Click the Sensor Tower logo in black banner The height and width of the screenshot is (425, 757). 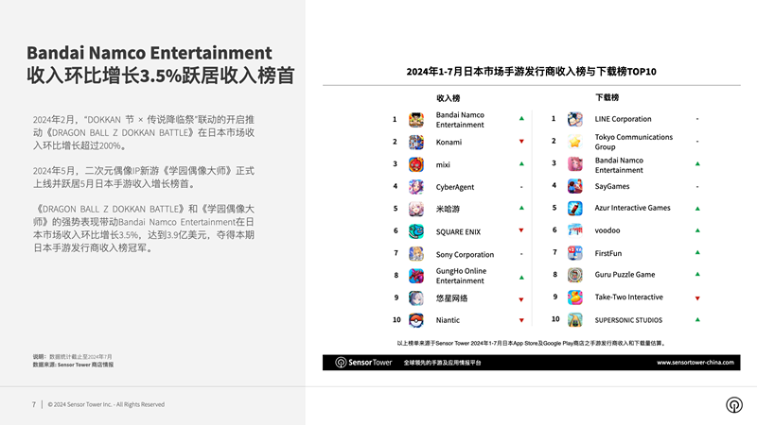click(x=364, y=363)
